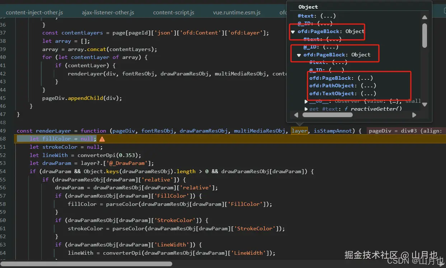
Task: Click the array.concat call
Action: [112, 49]
